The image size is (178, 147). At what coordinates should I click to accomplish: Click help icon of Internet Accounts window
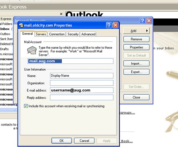click(x=142, y=21)
